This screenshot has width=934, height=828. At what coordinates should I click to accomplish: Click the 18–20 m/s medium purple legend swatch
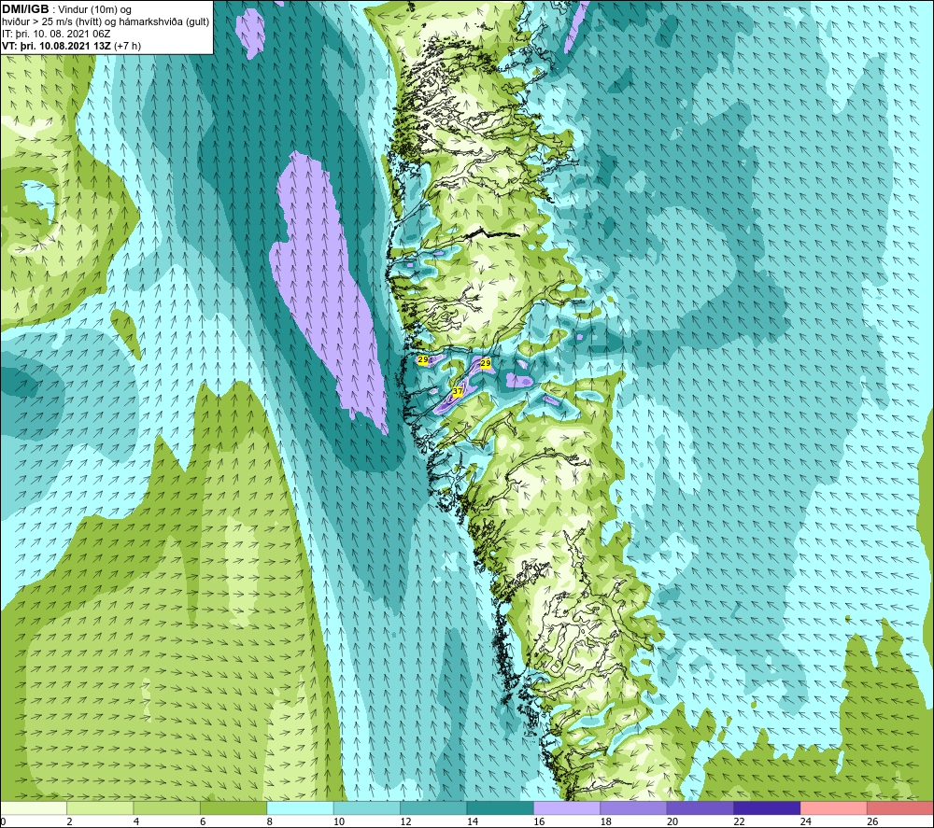click(634, 807)
